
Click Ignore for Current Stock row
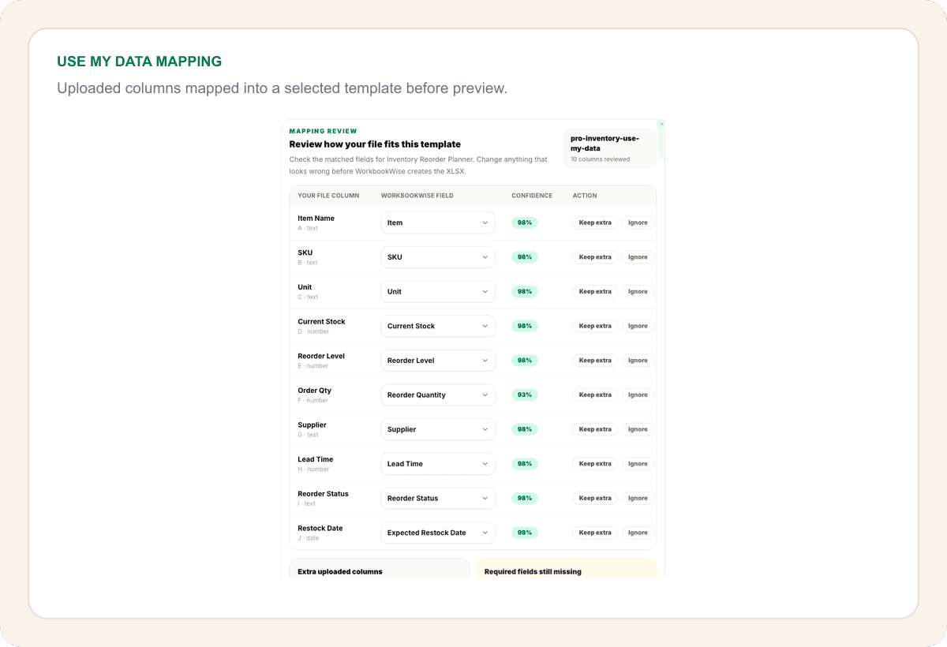638,326
